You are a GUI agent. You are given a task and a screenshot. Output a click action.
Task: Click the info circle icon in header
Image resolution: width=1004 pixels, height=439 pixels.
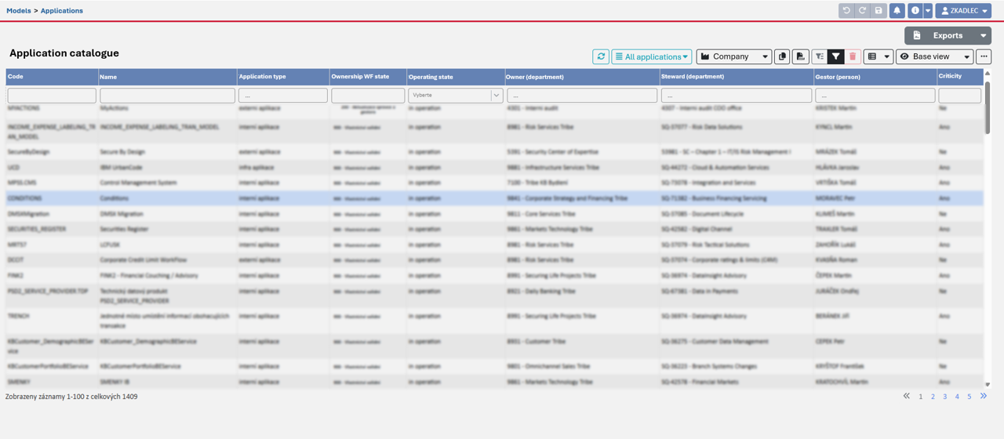coord(915,11)
